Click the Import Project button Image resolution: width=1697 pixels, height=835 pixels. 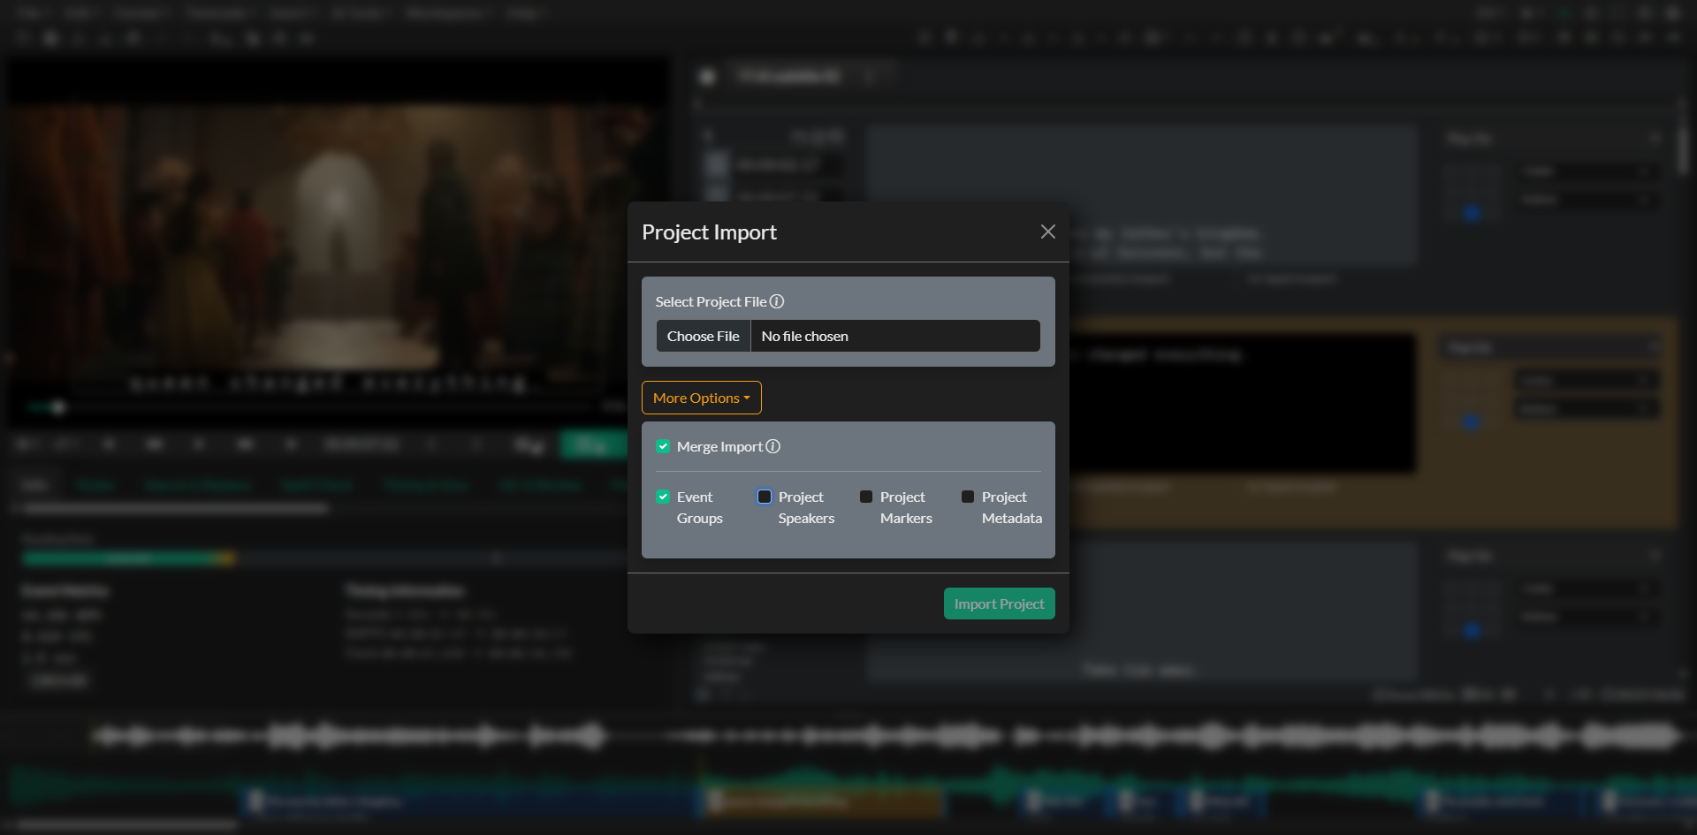[x=1000, y=603]
